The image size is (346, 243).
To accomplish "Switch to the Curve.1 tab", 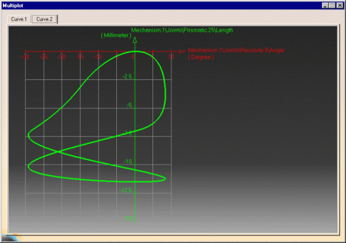I will click(x=19, y=19).
